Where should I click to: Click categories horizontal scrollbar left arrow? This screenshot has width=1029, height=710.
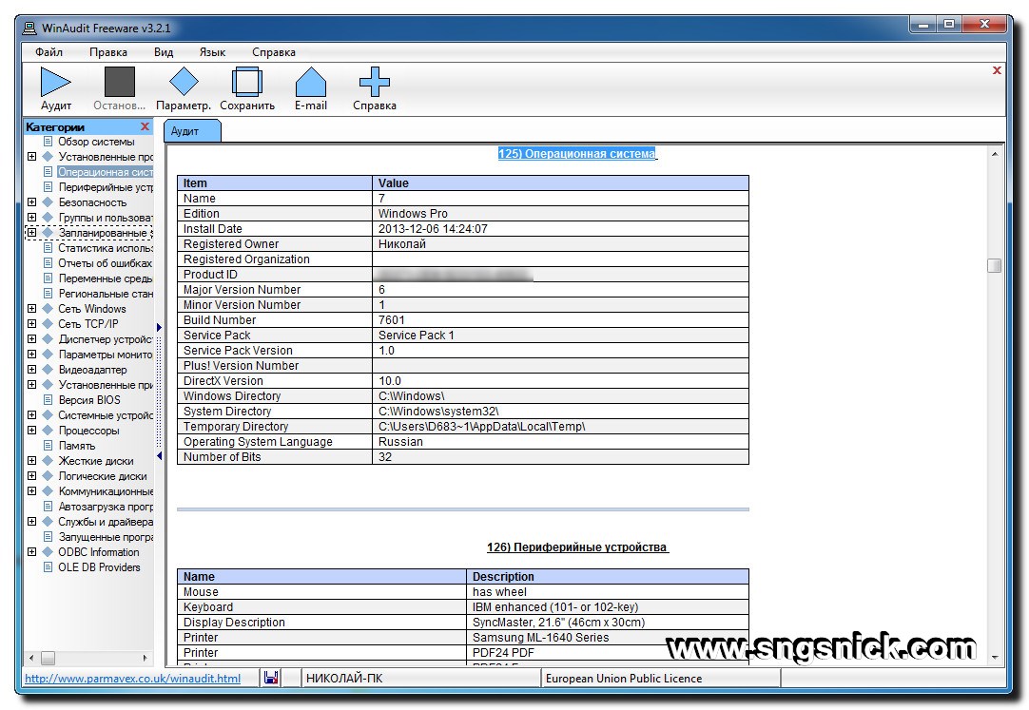[31, 658]
